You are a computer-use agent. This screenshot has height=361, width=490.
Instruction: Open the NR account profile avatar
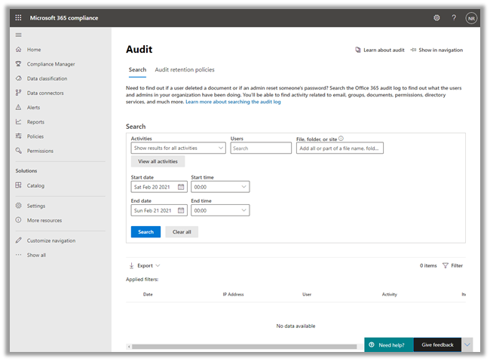click(x=471, y=17)
